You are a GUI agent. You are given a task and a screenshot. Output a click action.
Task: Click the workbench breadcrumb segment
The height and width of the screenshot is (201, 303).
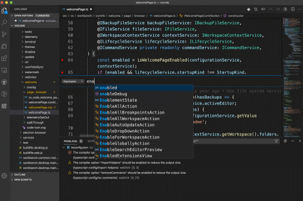(x=85, y=16)
